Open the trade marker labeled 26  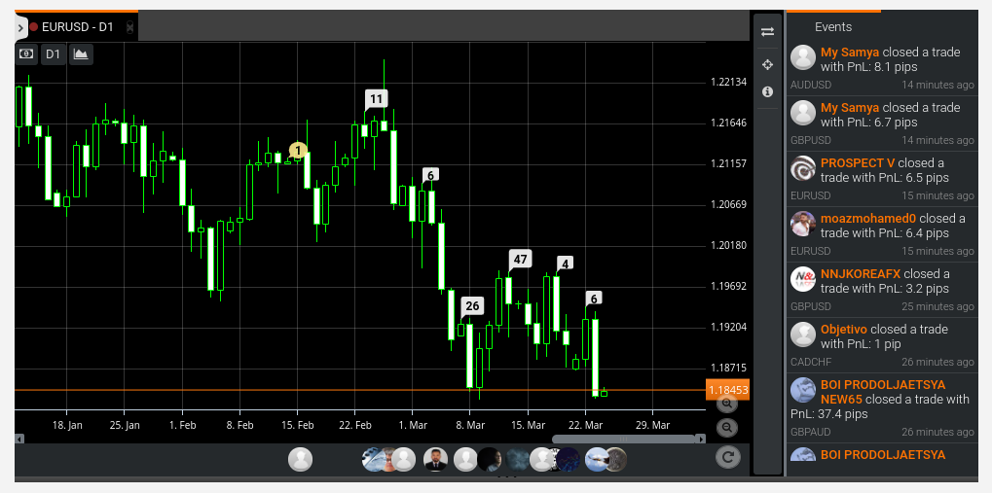[472, 306]
